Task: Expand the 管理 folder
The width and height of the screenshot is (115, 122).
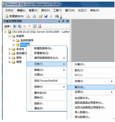Action: [10, 62]
